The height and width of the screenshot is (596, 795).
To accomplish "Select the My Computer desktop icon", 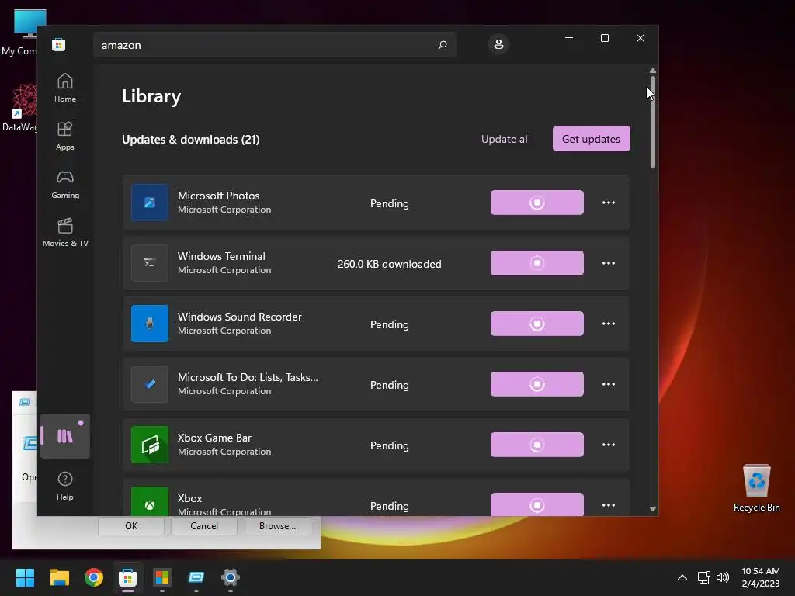I will tap(20, 33).
